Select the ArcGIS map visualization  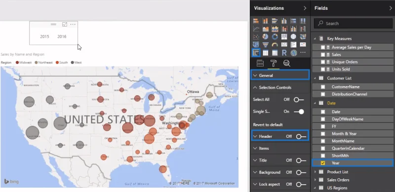tap(293, 53)
